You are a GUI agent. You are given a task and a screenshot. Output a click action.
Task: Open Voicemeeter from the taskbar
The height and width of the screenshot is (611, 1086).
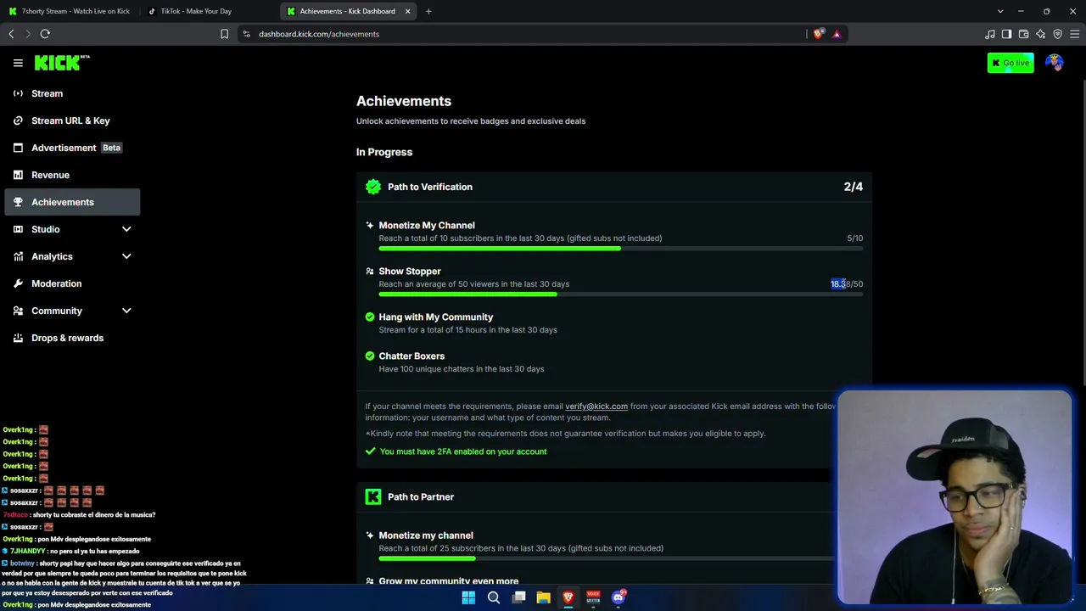point(593,597)
